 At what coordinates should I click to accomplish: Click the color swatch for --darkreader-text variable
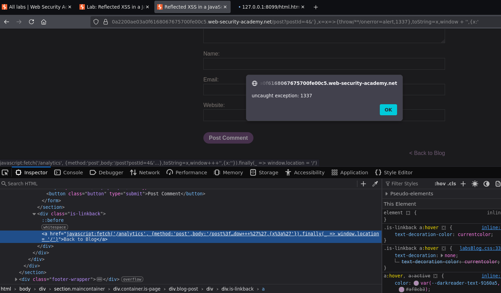[x=416, y=283]
